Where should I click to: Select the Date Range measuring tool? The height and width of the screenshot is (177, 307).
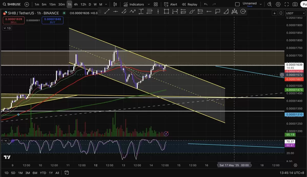(175, 12)
